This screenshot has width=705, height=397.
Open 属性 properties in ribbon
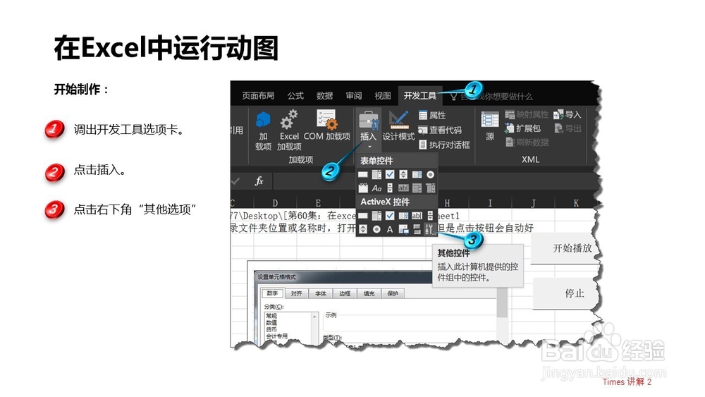[432, 115]
